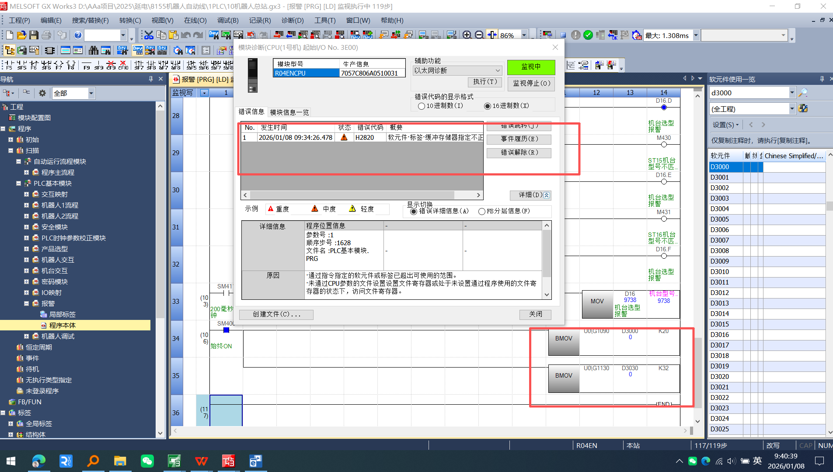Click the navigation panel settings gear icon
This screenshot has height=472, width=833.
point(42,93)
